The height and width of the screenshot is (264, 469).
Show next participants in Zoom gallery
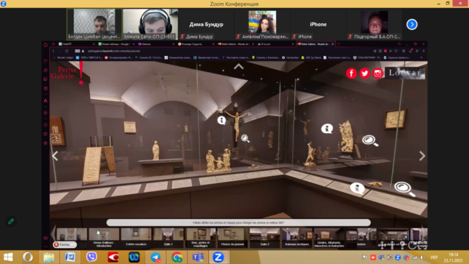pos(412,24)
